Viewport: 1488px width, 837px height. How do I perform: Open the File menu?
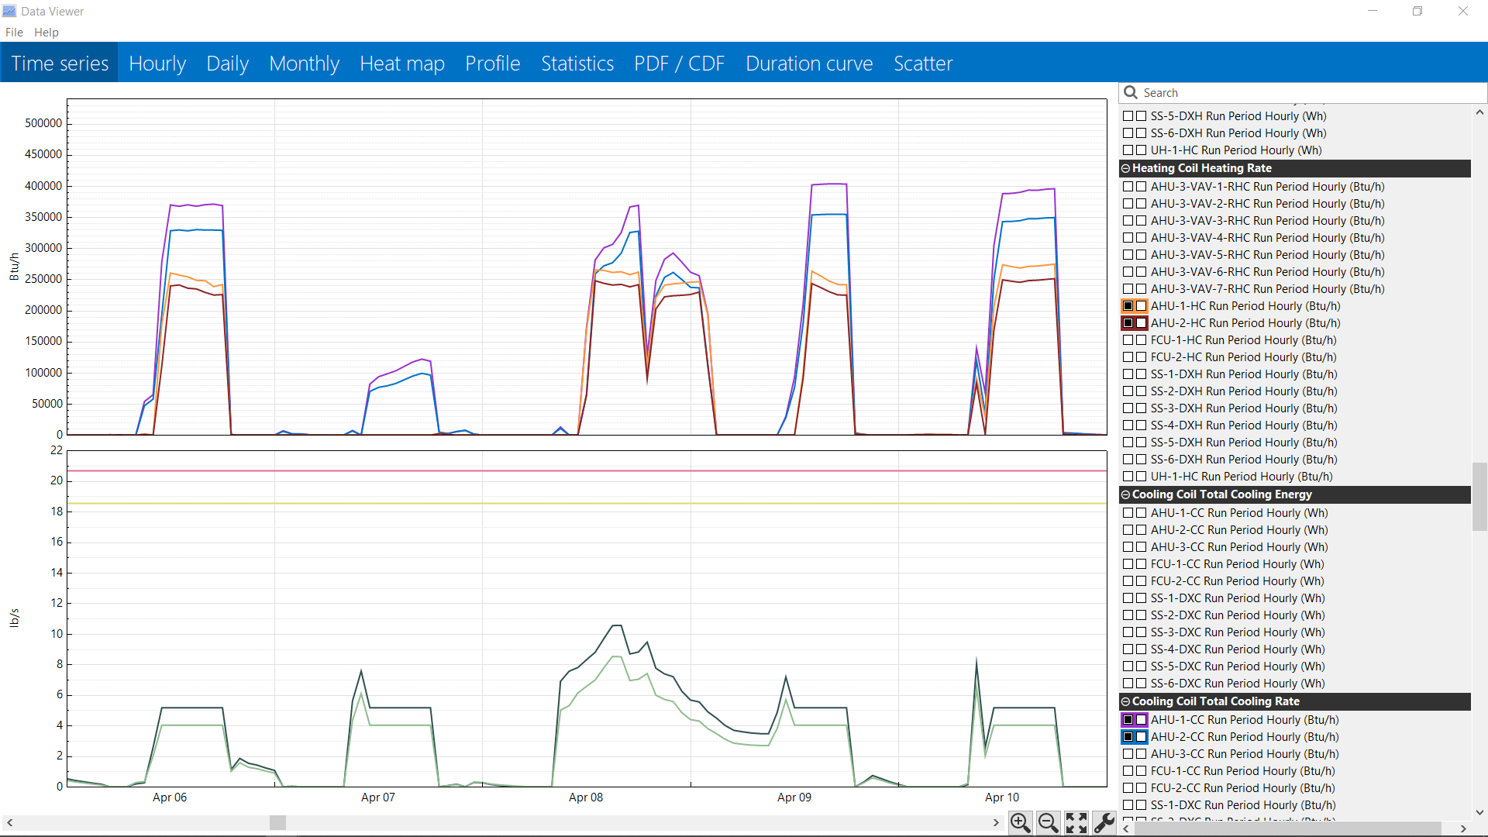pyautogui.click(x=14, y=33)
